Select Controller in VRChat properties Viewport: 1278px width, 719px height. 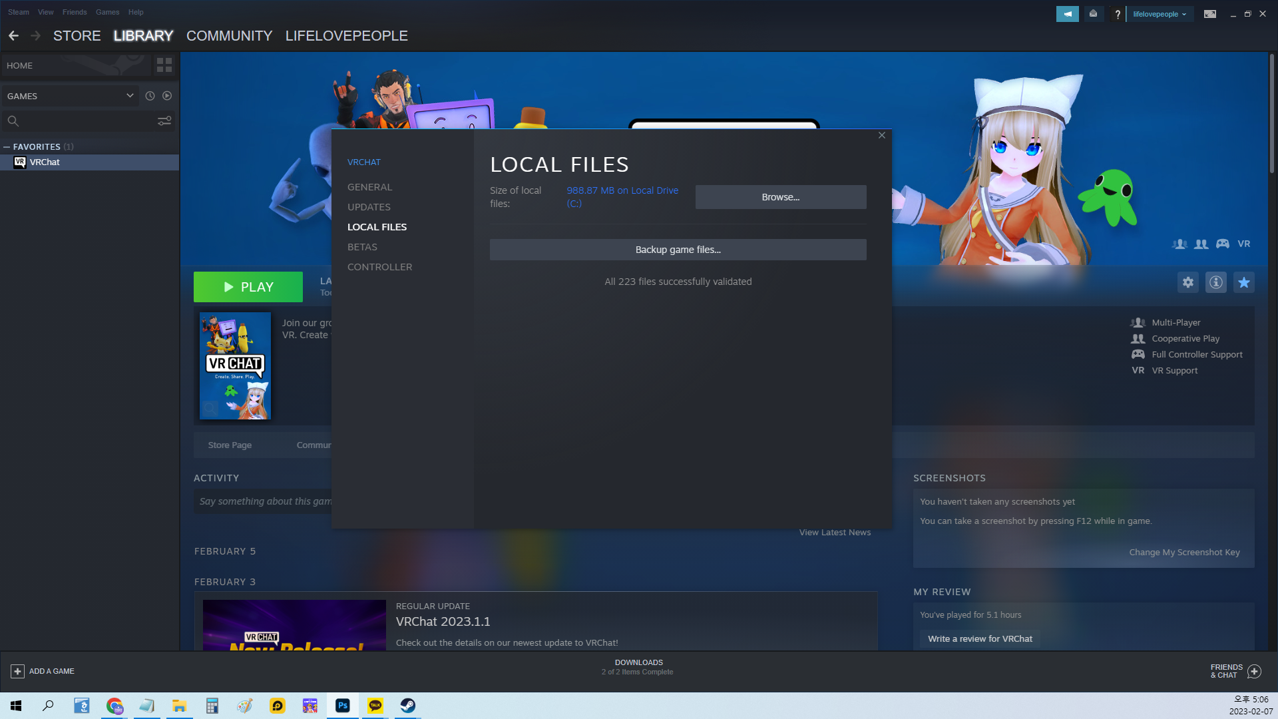tap(379, 267)
